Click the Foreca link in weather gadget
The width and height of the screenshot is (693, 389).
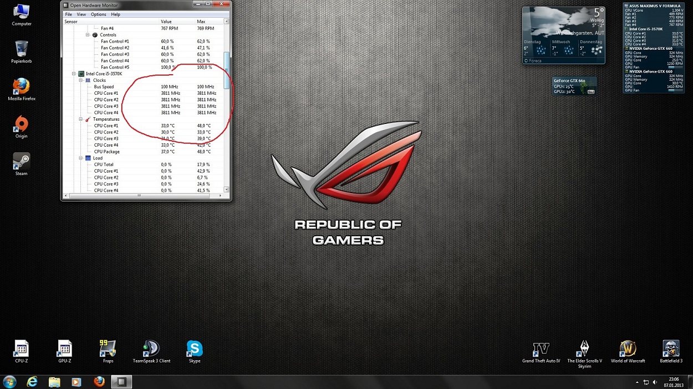534,61
